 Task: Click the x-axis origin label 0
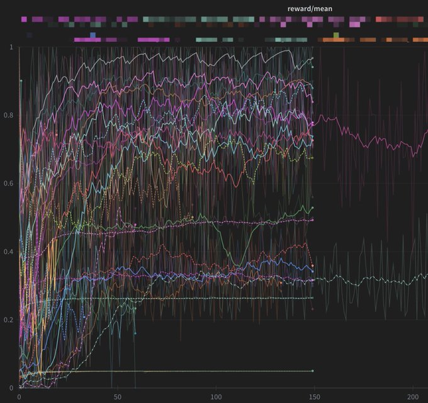coord(19,397)
